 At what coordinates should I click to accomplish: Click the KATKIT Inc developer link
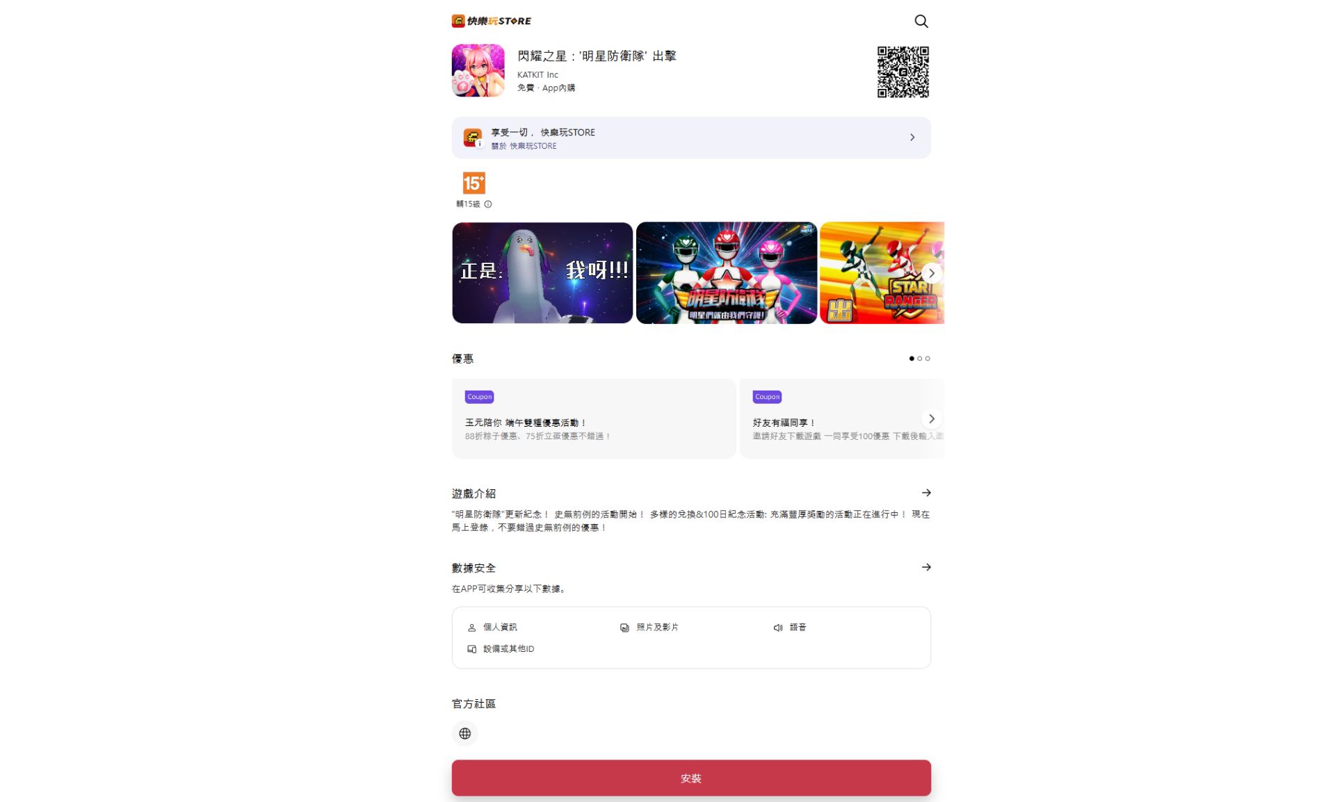click(537, 75)
